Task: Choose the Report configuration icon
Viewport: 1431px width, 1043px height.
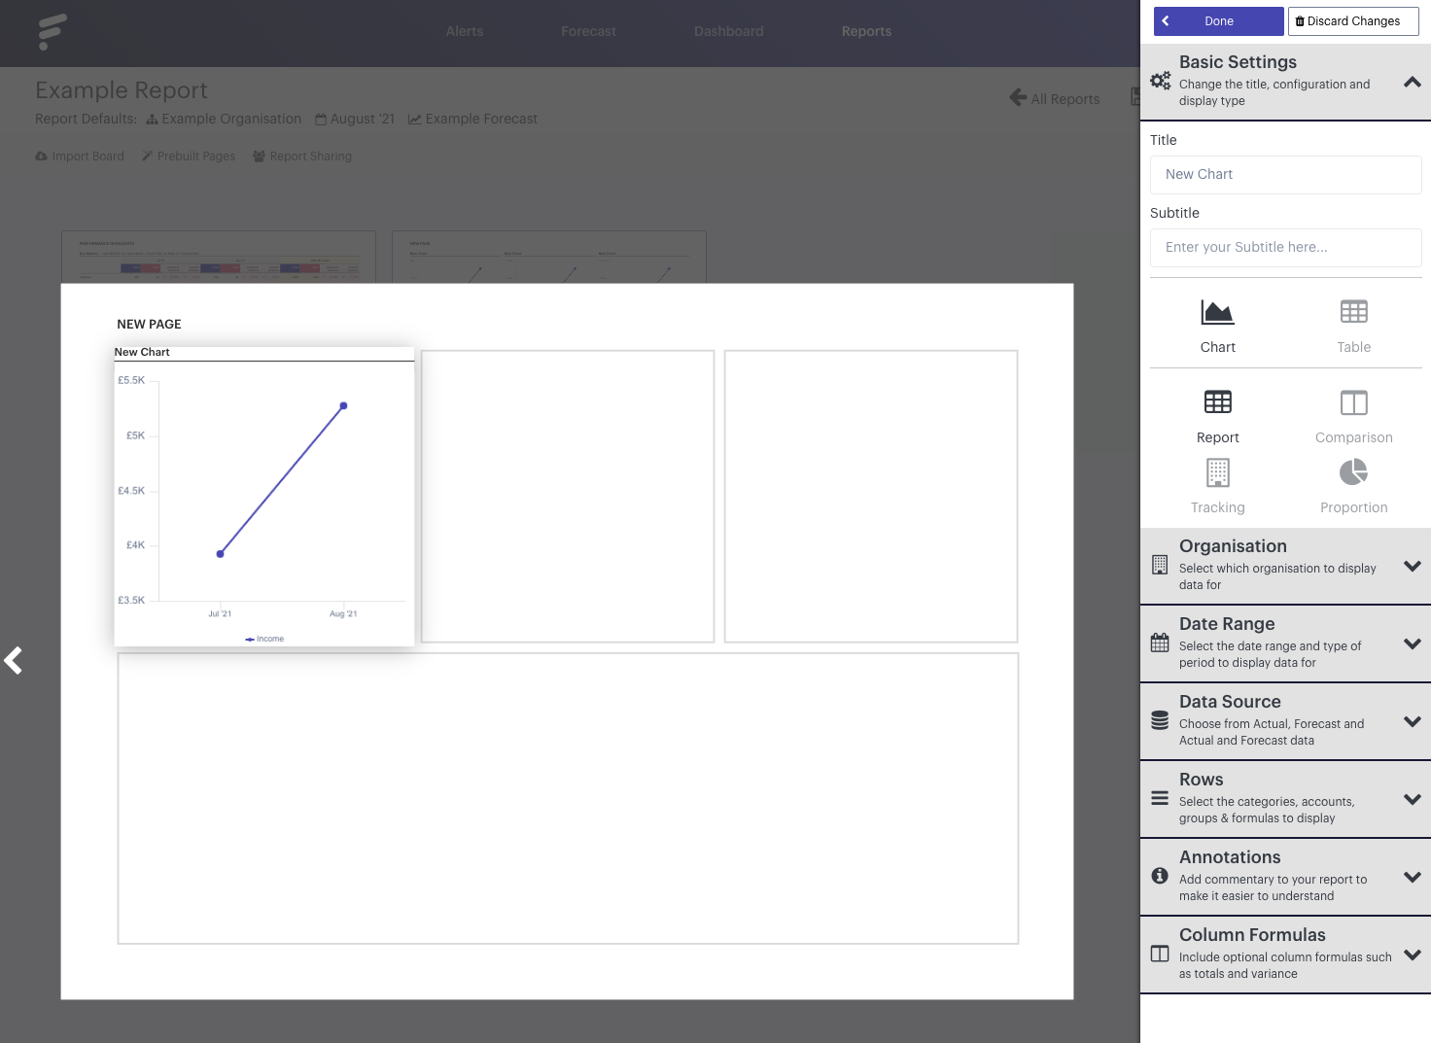Action: click(x=1217, y=401)
